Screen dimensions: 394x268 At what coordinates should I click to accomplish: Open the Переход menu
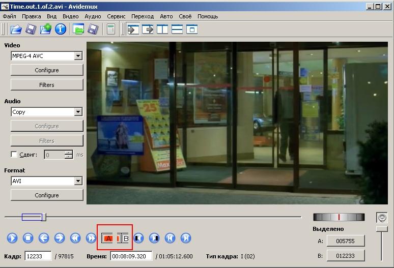click(143, 16)
